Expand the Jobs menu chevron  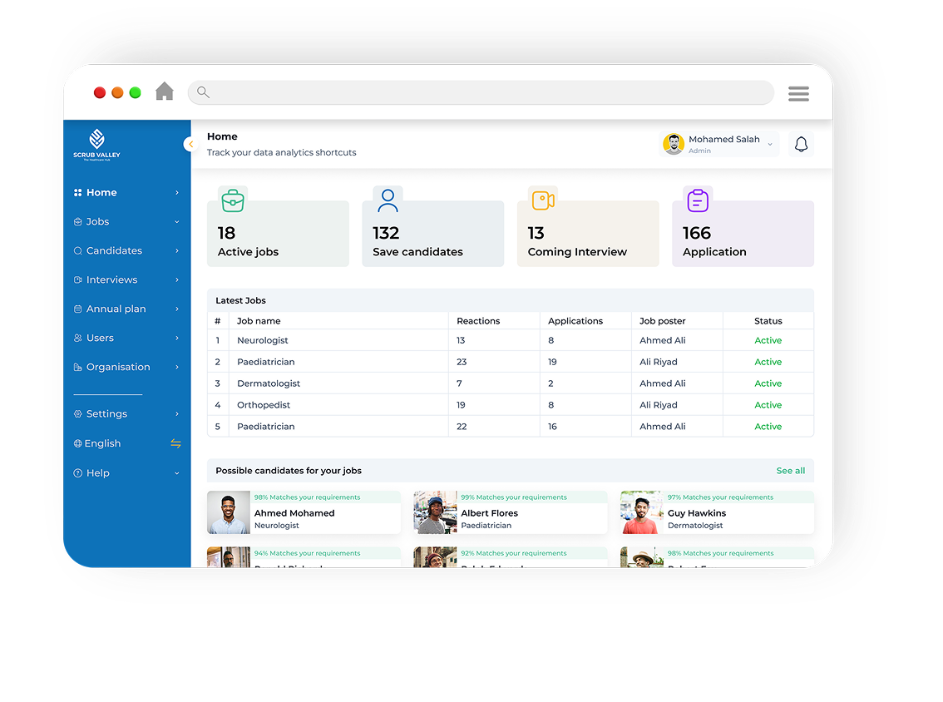pos(177,221)
